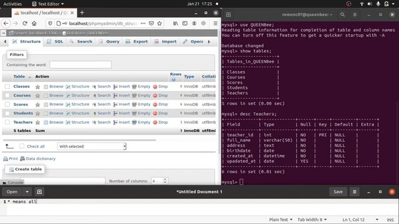Create new document in Text Editor
399x224 pixels.
pyautogui.click(x=39, y=192)
